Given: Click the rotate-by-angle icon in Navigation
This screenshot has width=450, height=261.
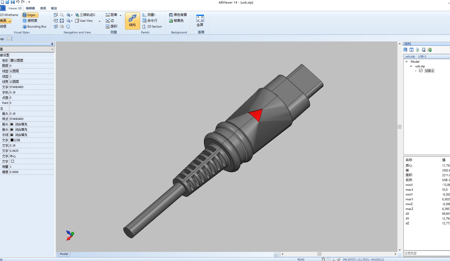Looking at the screenshot, I should [x=56, y=27].
